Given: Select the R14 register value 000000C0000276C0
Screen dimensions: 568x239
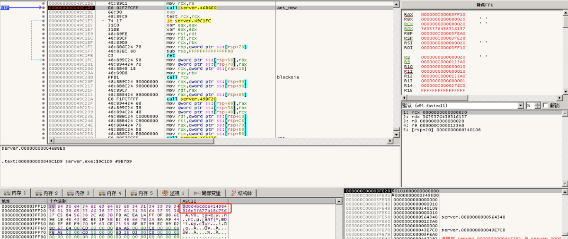Looking at the screenshot, I should tap(443, 85).
